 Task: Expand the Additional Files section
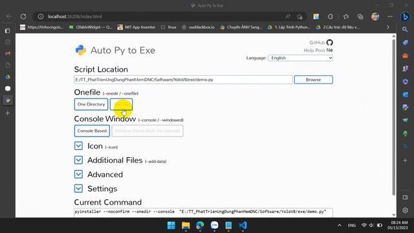point(78,160)
